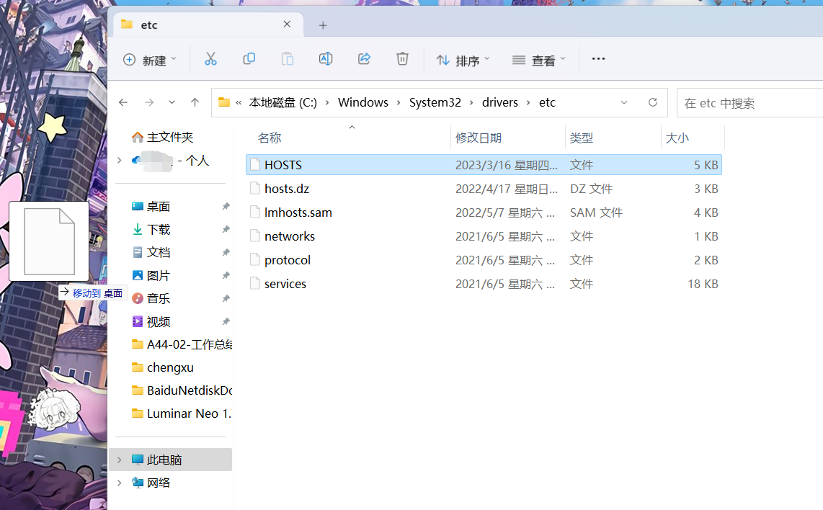Close the etc tab
Image resolution: width=823 pixels, height=510 pixels.
point(287,24)
